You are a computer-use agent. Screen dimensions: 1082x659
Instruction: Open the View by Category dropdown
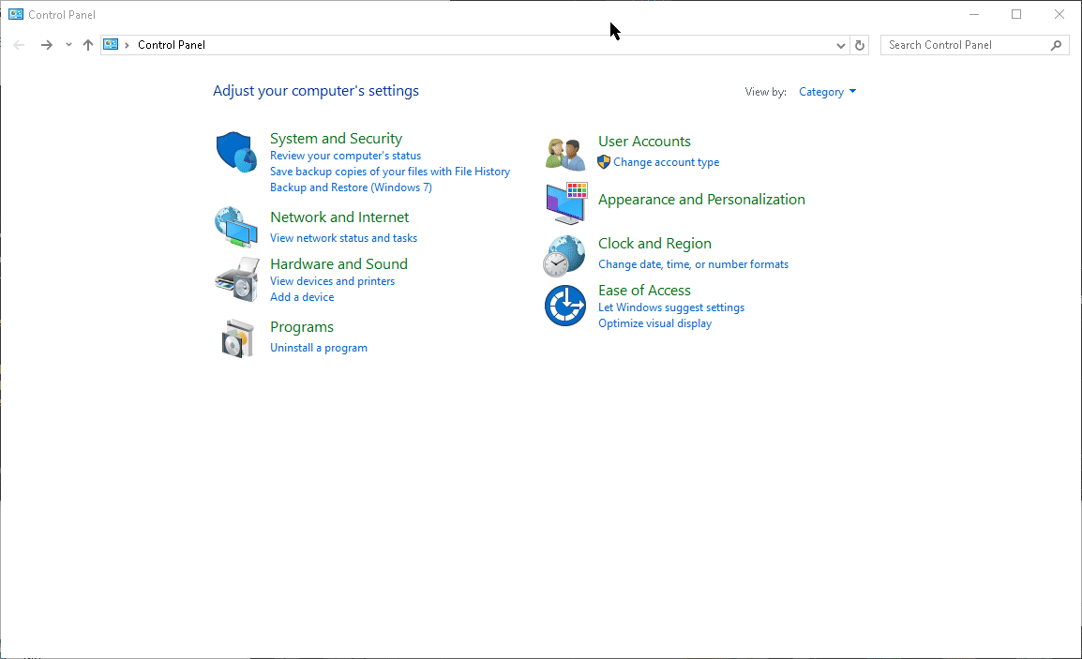tap(827, 92)
